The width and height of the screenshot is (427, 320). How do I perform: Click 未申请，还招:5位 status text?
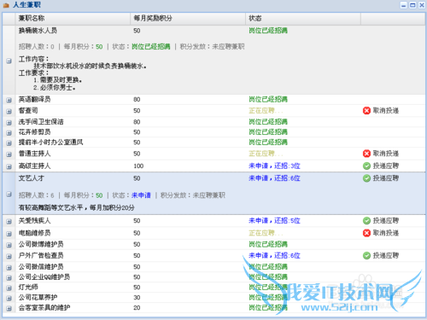tap(274, 221)
